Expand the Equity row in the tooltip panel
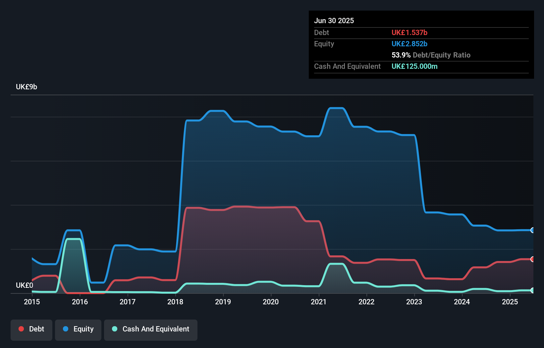544x348 pixels. [324, 44]
